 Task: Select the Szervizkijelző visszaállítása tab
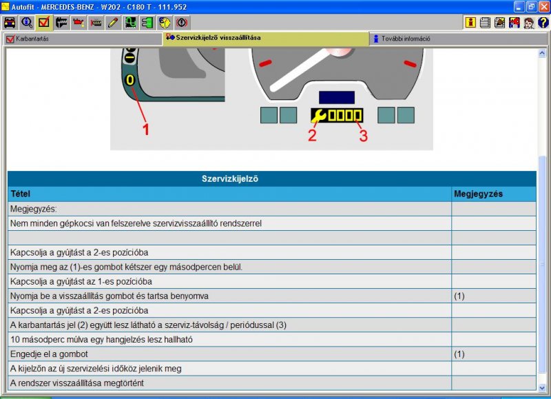pos(266,38)
